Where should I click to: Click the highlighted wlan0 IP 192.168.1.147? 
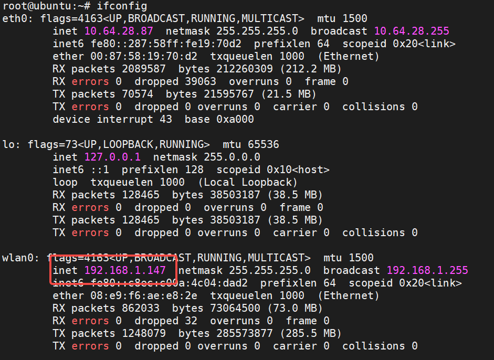(125, 270)
